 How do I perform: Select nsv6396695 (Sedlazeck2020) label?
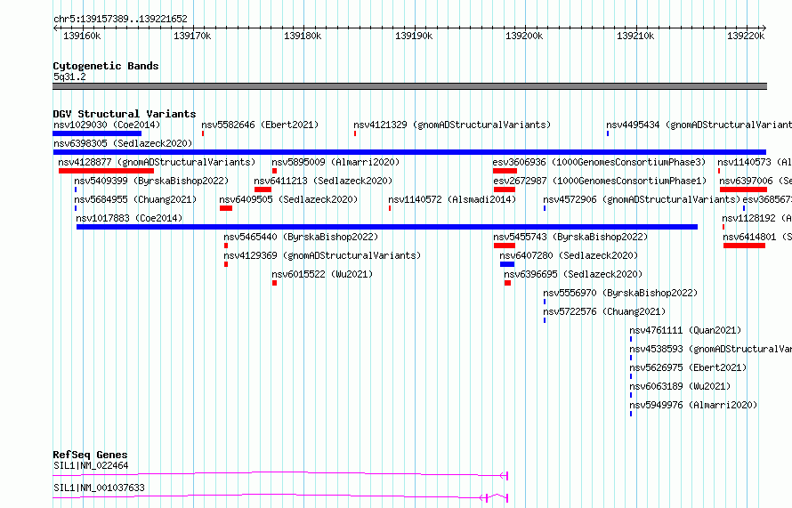click(x=573, y=274)
